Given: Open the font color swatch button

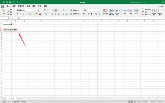Looking at the screenshot, I should tap(40, 14).
